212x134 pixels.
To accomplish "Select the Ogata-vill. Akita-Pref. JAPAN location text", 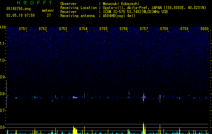I will (x=154, y=8).
